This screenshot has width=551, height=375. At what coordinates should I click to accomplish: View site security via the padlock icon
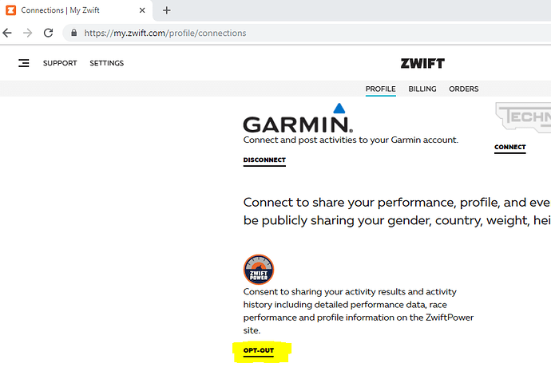pyautogui.click(x=73, y=33)
